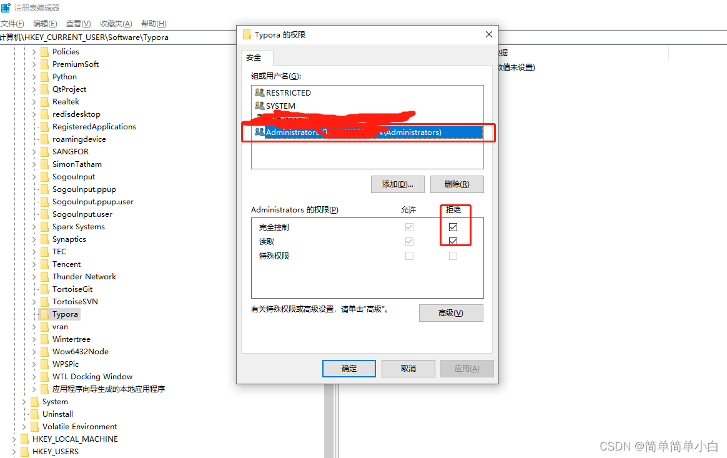This screenshot has width=727, height=458.
Task: Click the HKEY_LOCAL_MACHINE folder icon
Action: (x=24, y=439)
